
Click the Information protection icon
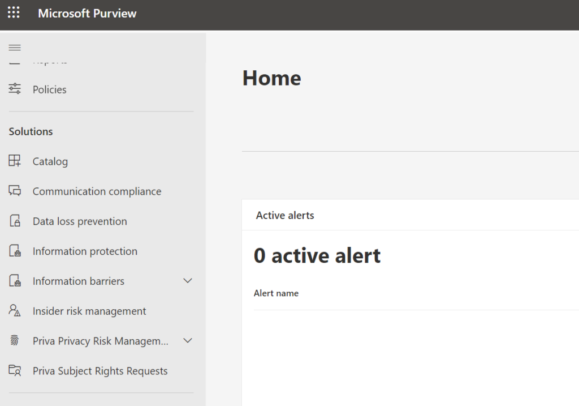point(15,251)
